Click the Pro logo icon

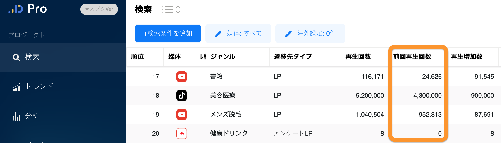click(16, 9)
